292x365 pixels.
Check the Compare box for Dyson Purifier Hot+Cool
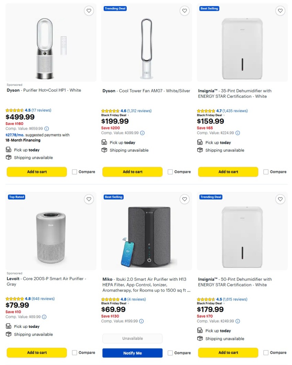click(74, 172)
